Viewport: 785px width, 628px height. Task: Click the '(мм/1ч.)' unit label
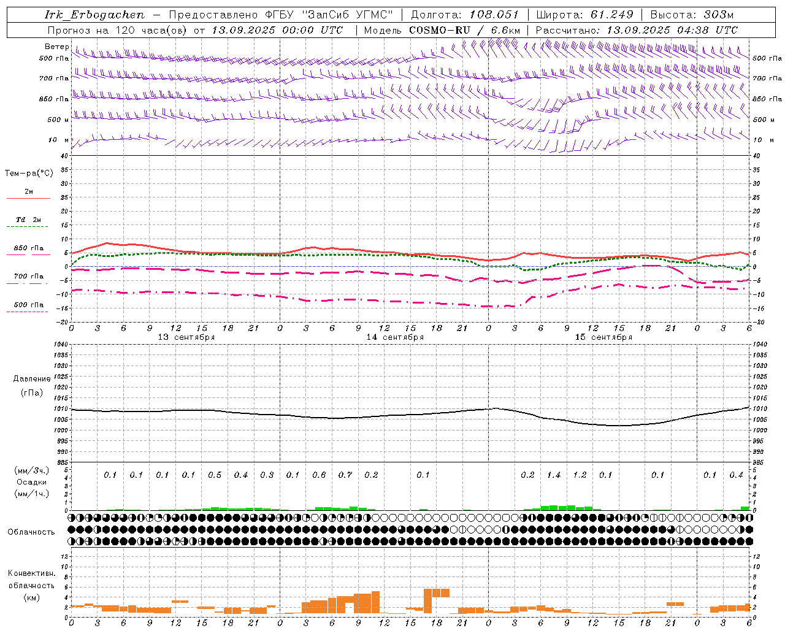[32, 494]
